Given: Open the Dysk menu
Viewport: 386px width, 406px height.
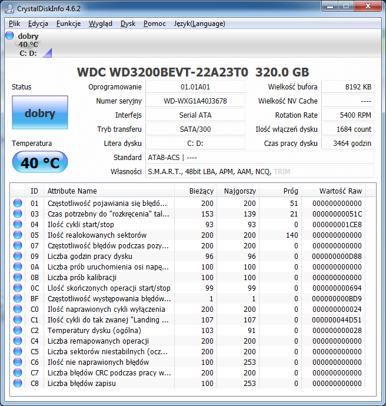Looking at the screenshot, I should [128, 24].
